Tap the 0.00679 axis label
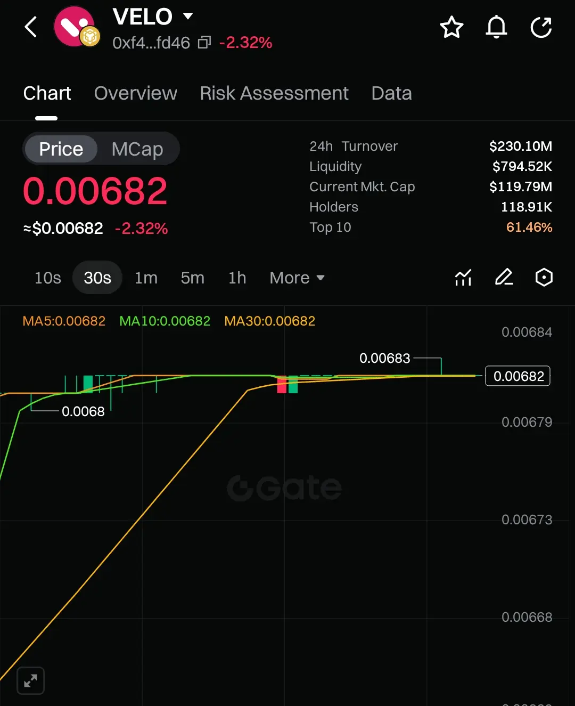 point(527,422)
